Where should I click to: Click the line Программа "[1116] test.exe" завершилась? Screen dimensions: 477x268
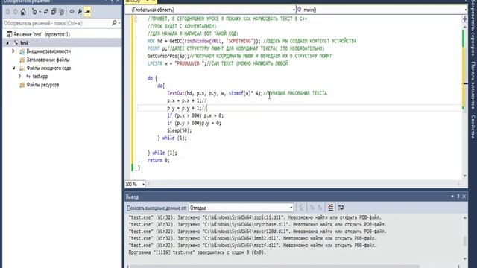(x=197, y=252)
